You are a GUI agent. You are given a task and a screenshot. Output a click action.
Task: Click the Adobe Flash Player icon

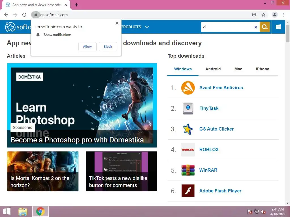click(x=188, y=191)
